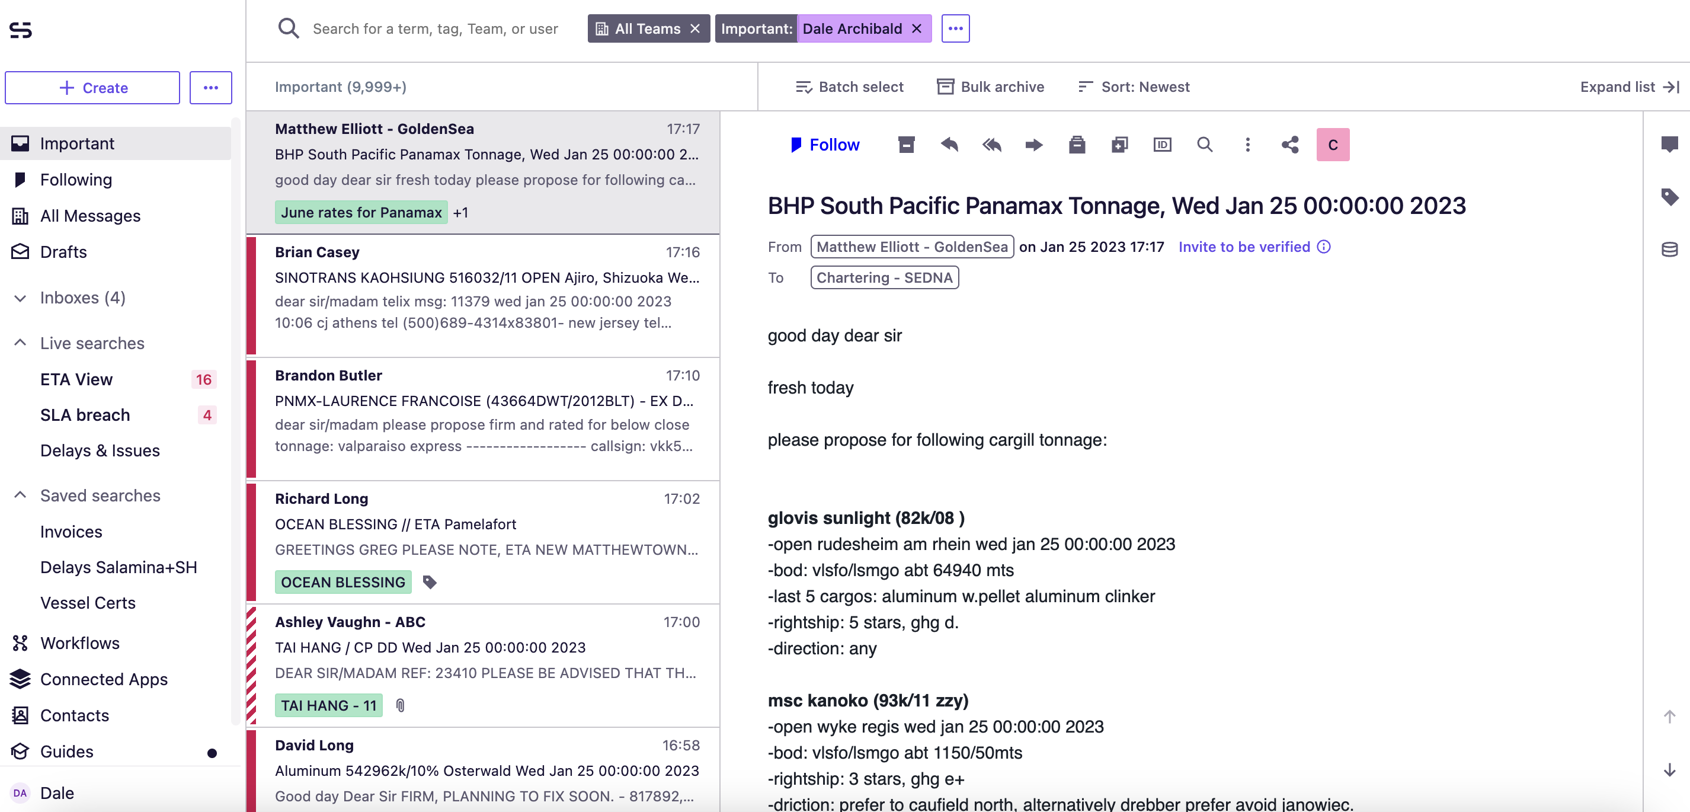Forward the message
Image resolution: width=1690 pixels, height=812 pixels.
coord(1034,145)
